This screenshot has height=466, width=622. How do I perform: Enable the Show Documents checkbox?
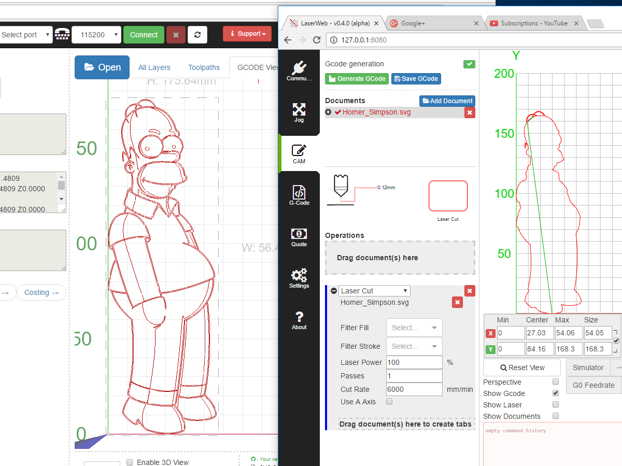[x=556, y=416]
